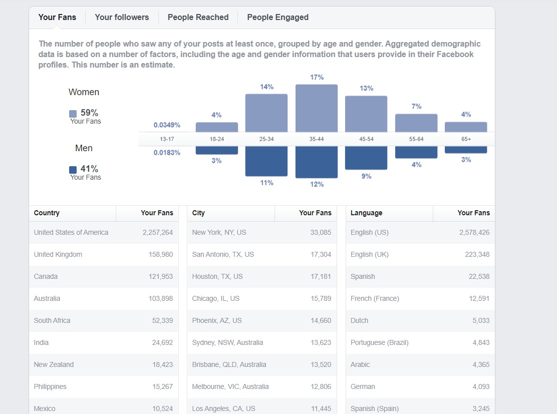Click the Sydney, NSW, Australia row
The height and width of the screenshot is (414, 557).
262,342
